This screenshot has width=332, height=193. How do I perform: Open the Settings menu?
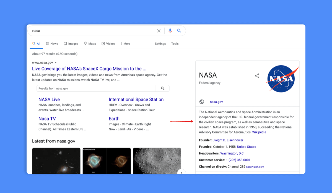tap(160, 44)
